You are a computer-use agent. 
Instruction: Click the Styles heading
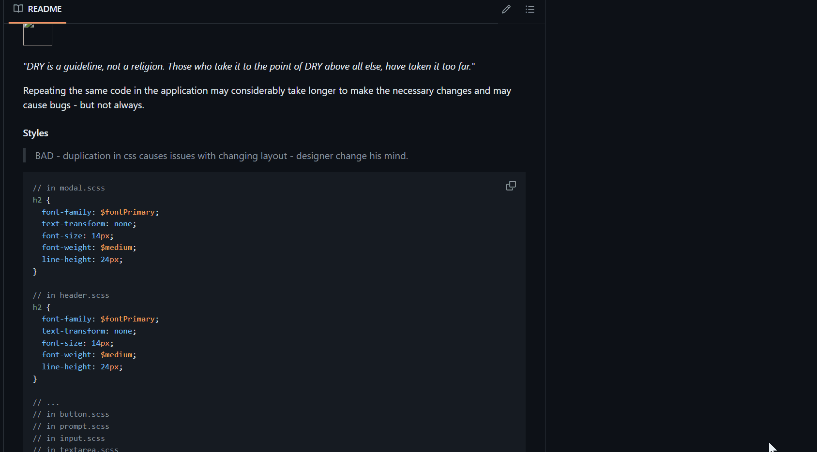(36, 133)
